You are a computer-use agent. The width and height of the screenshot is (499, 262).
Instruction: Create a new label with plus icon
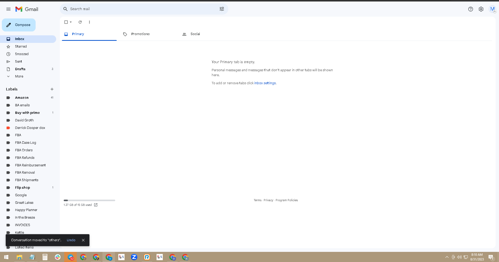pos(52,89)
